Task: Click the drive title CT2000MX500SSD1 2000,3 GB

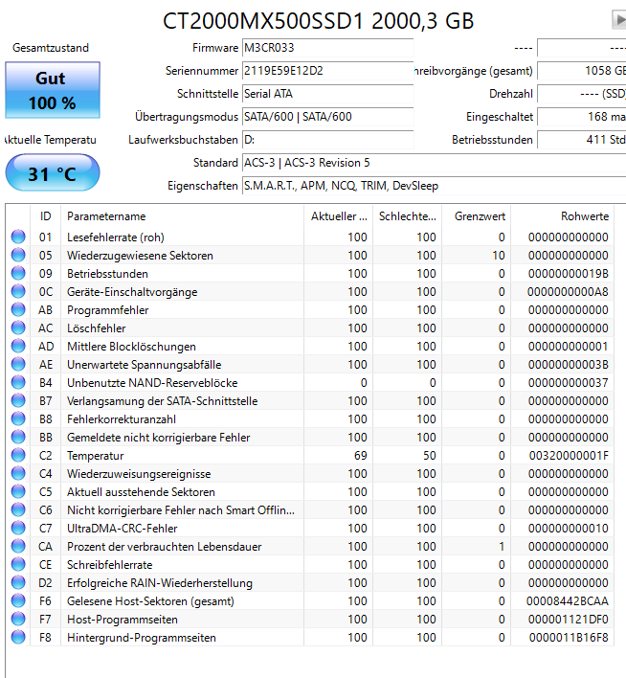Action: [318, 21]
